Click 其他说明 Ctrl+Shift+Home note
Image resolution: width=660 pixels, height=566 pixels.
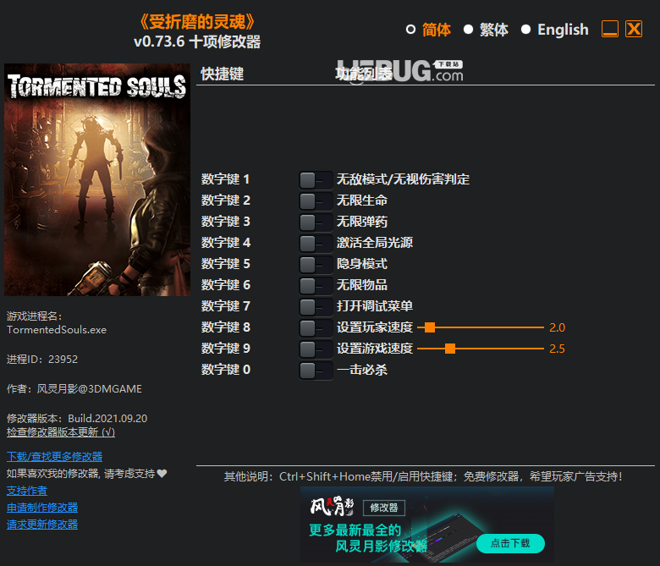point(423,476)
